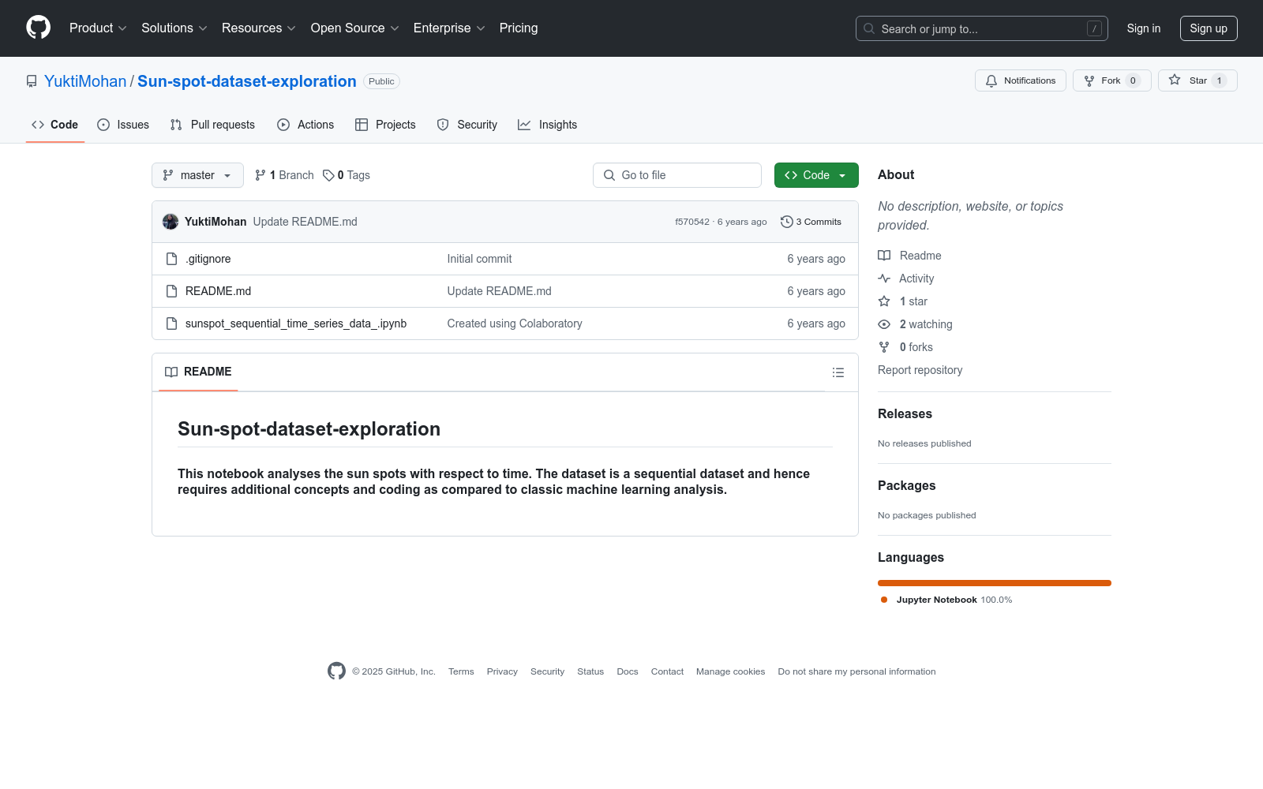Screen dimensions: 1263x789
Task: Open commit hash f570542
Action: point(692,222)
